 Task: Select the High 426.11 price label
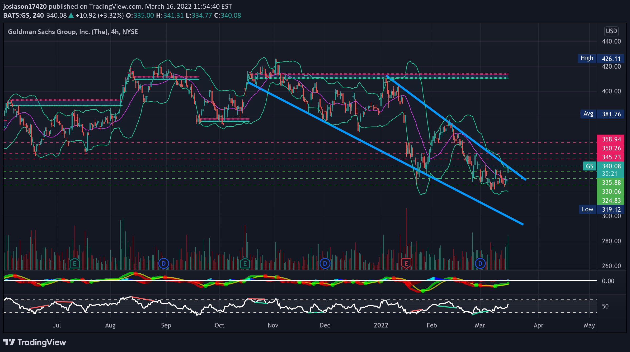click(601, 59)
